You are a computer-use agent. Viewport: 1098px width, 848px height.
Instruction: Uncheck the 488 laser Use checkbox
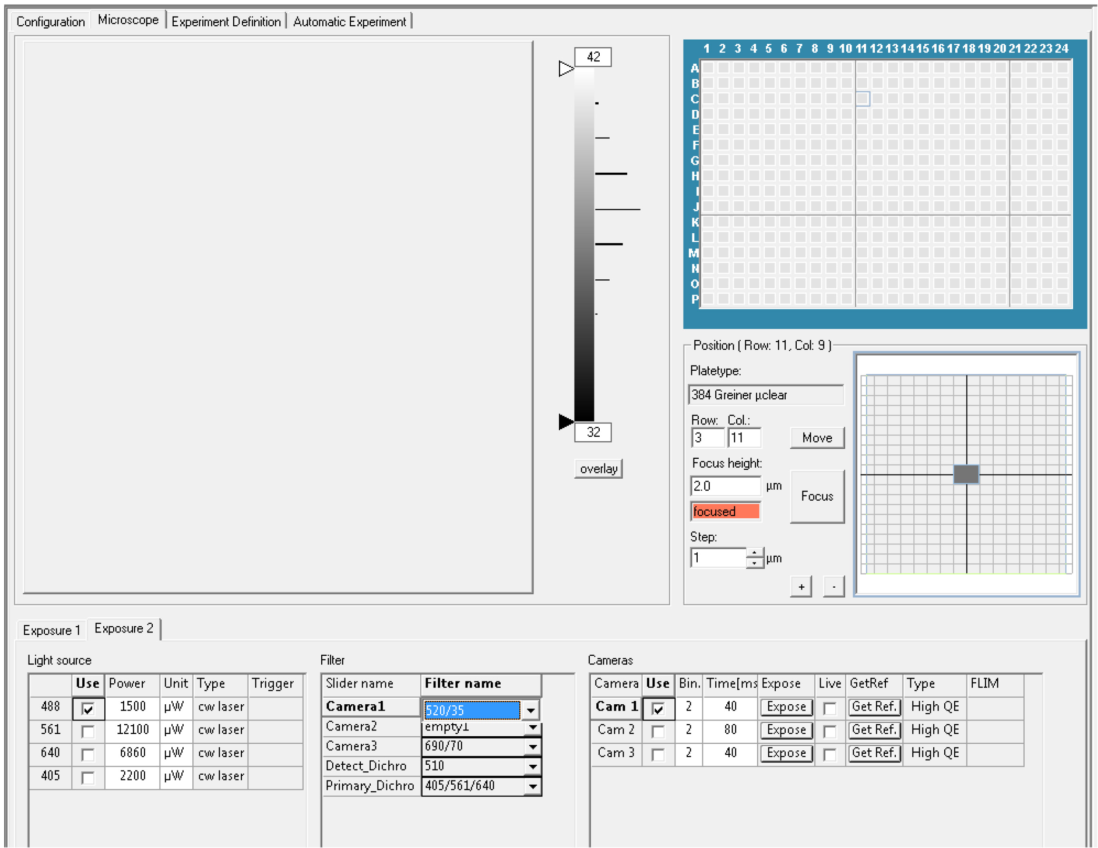coord(88,709)
